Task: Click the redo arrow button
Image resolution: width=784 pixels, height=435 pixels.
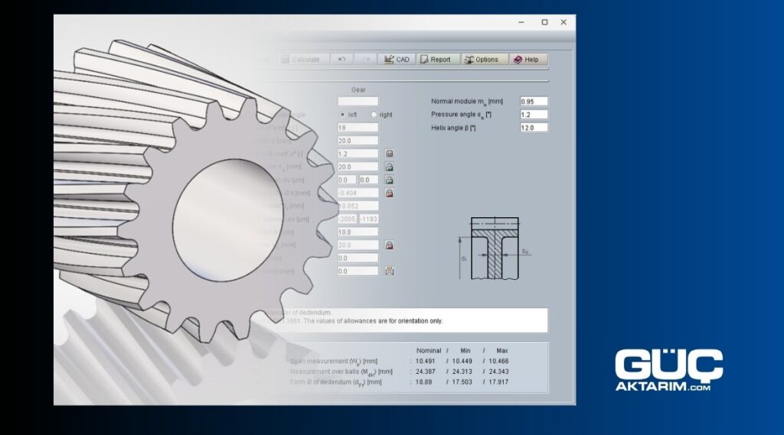Action: (366, 60)
